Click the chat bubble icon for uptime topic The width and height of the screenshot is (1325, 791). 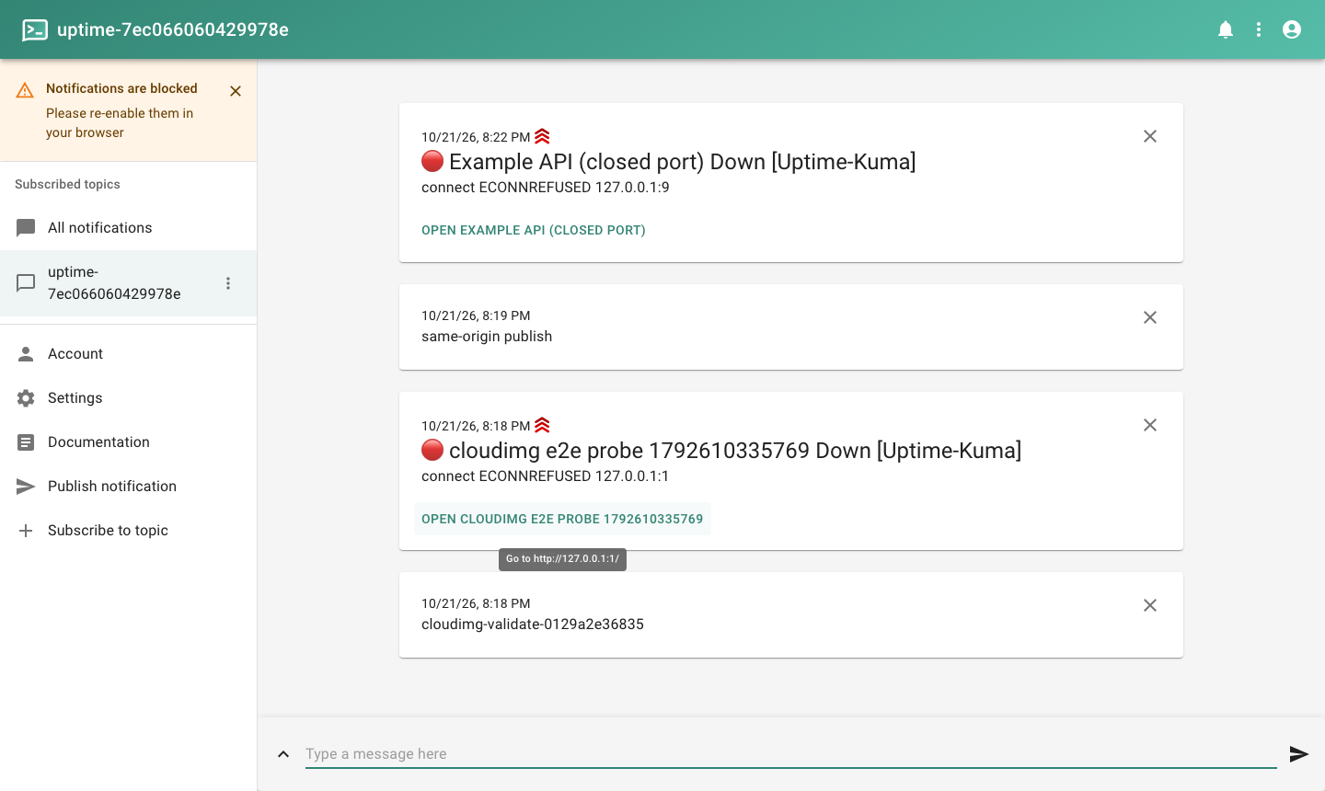click(26, 283)
